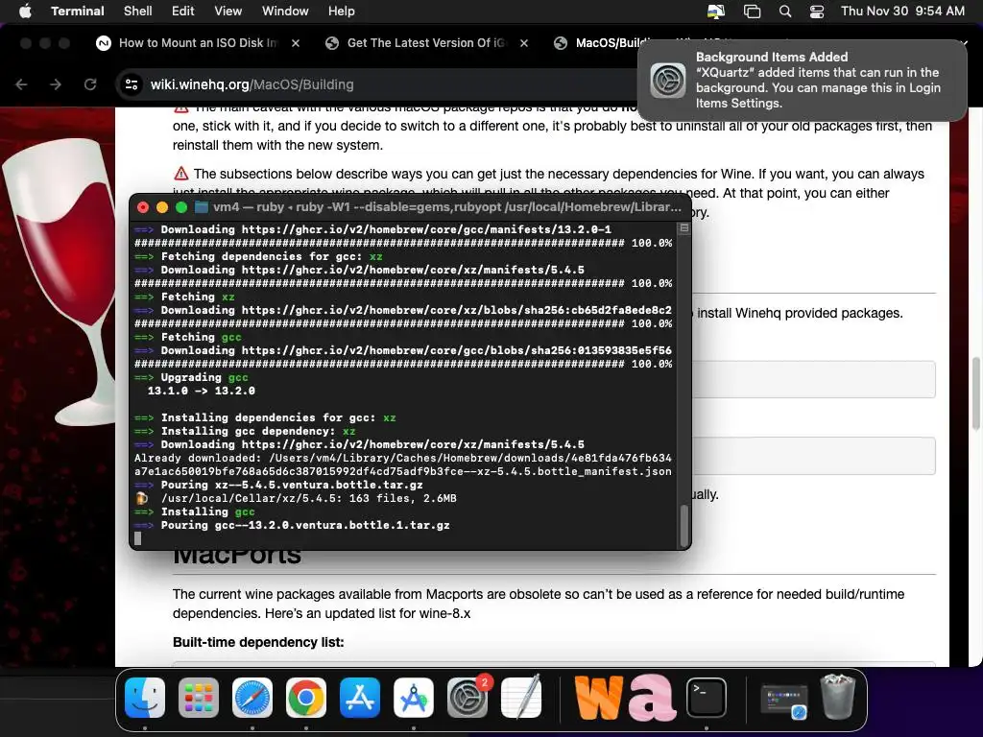This screenshot has height=737, width=983.
Task: Switch to 'Get The Latest Version Of' tab
Action: pos(425,42)
